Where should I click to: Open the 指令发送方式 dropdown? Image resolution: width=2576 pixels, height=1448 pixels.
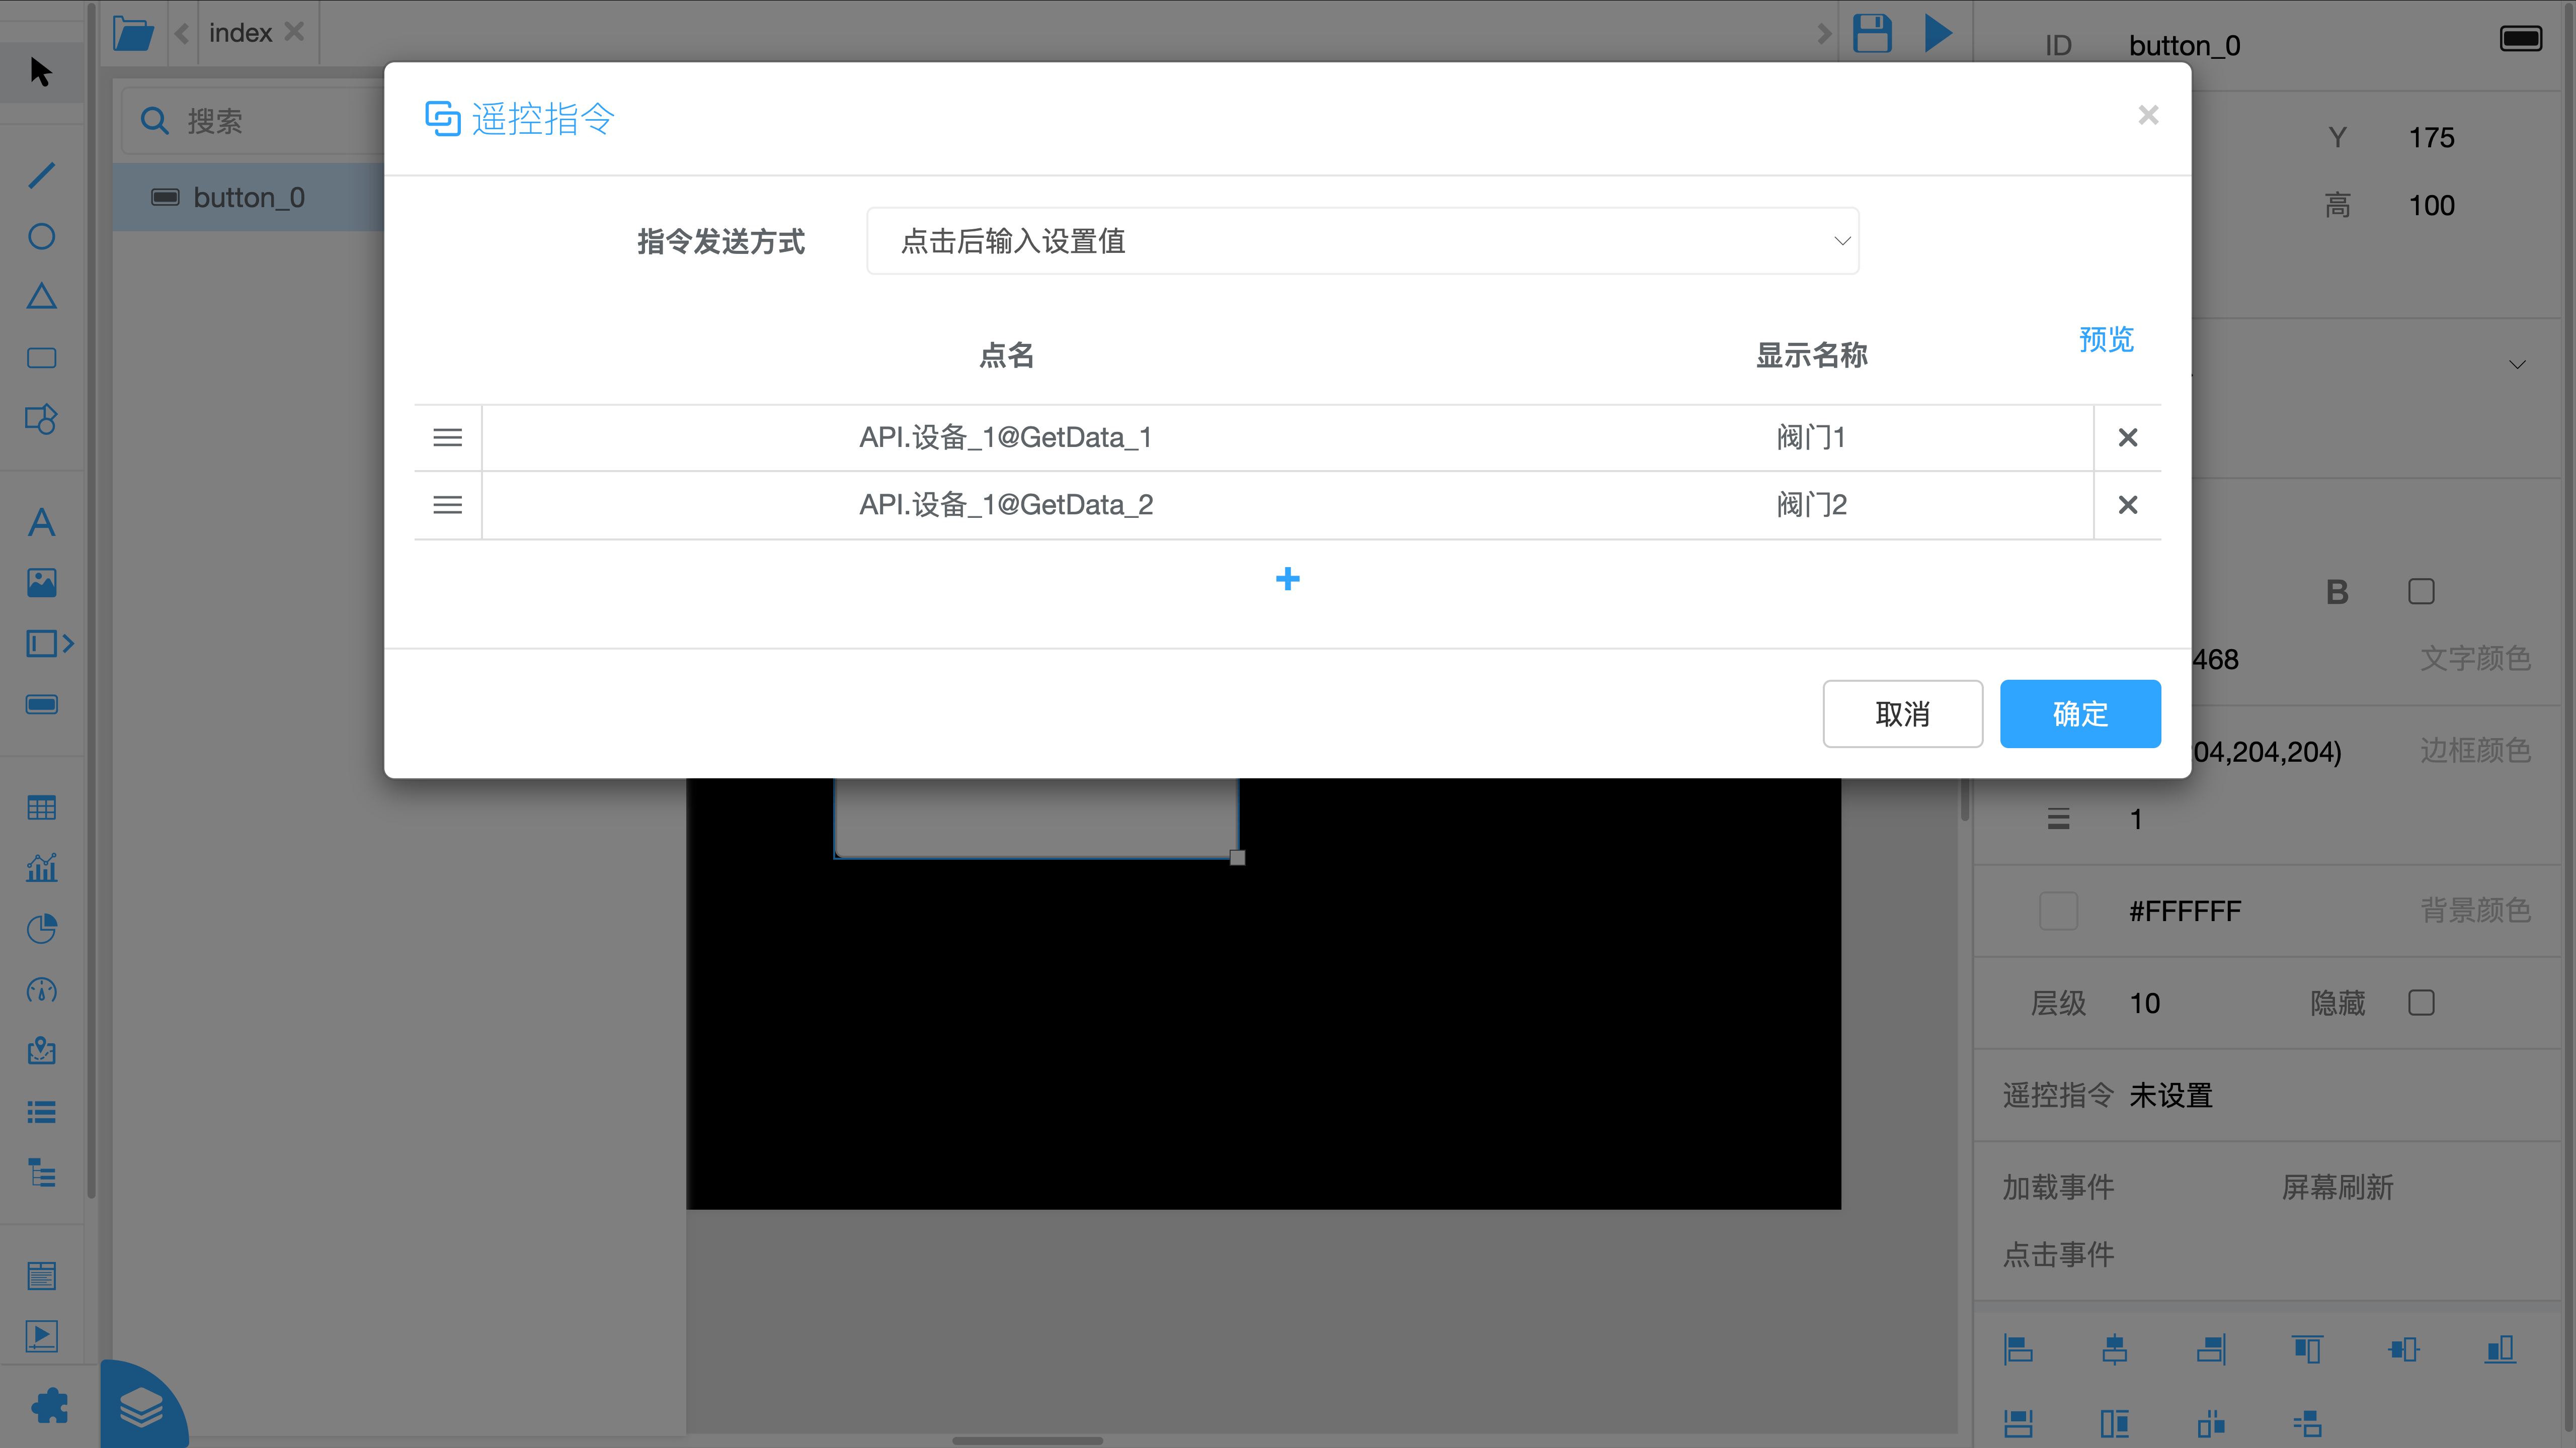[x=1362, y=241]
